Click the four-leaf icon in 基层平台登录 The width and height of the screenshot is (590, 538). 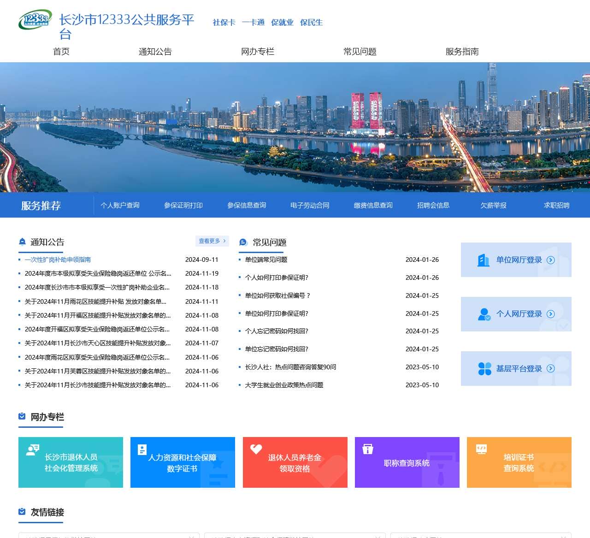click(484, 368)
